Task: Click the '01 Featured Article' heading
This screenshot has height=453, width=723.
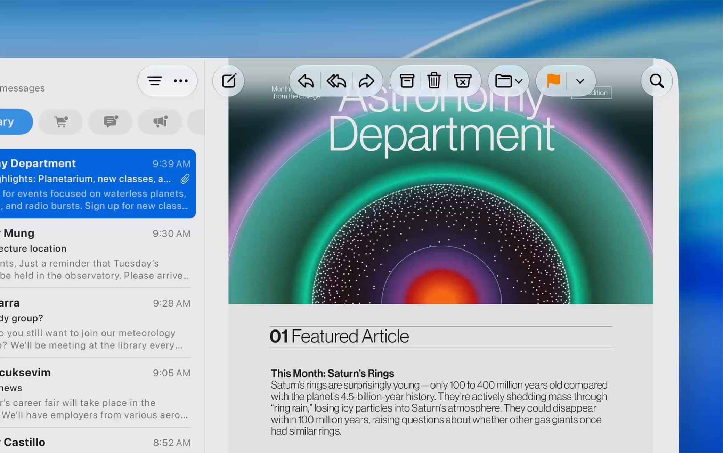Action: point(339,336)
